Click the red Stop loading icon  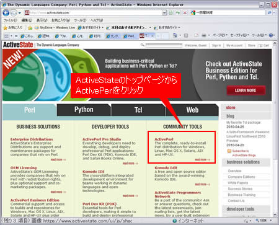coord(185,13)
